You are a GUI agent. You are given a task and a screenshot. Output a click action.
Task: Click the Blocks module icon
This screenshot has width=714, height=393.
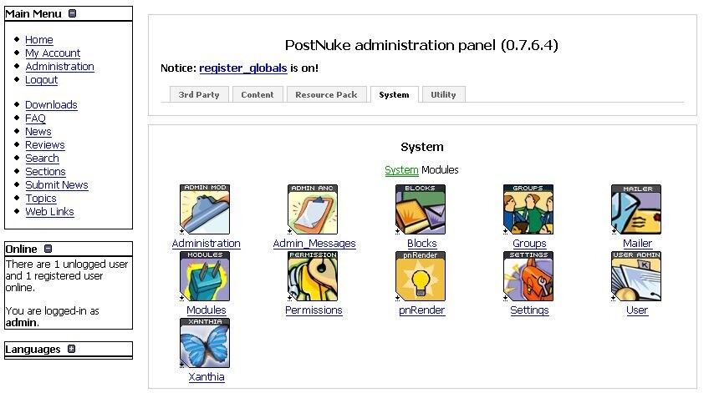(421, 209)
